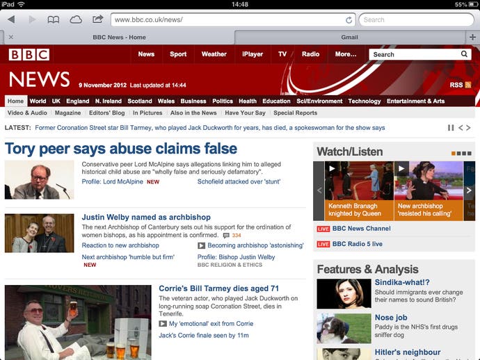Click the BBC search magnifier icon
Screen dimensions: 480x360
[x=464, y=54]
